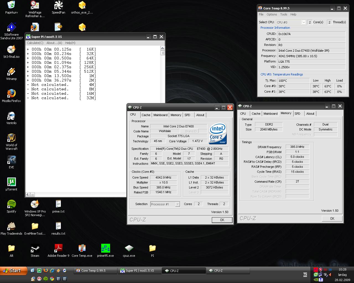
Task: Switch to Memory tab in left CPU-Z
Action: (x=176, y=115)
